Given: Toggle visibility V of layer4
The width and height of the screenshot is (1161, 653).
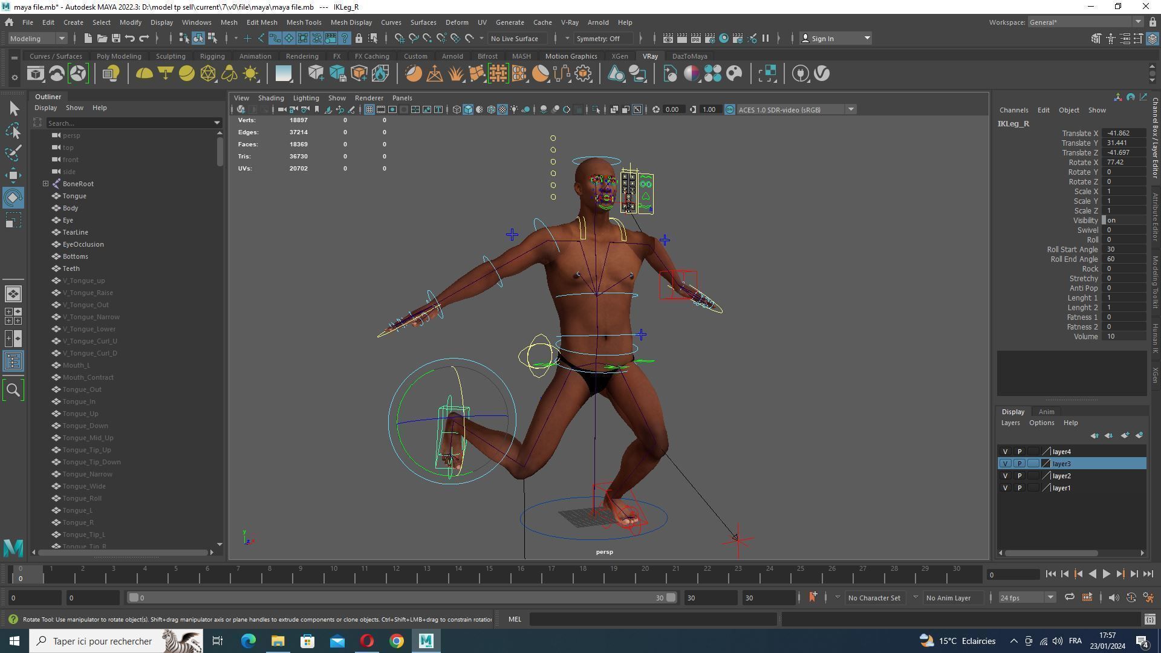Looking at the screenshot, I should pyautogui.click(x=1005, y=452).
